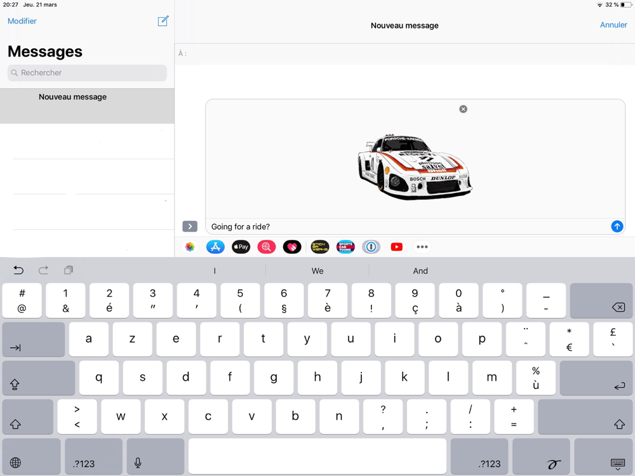Tap the Porsche race car sticker
Image resolution: width=635 pixels, height=476 pixels.
415,166
